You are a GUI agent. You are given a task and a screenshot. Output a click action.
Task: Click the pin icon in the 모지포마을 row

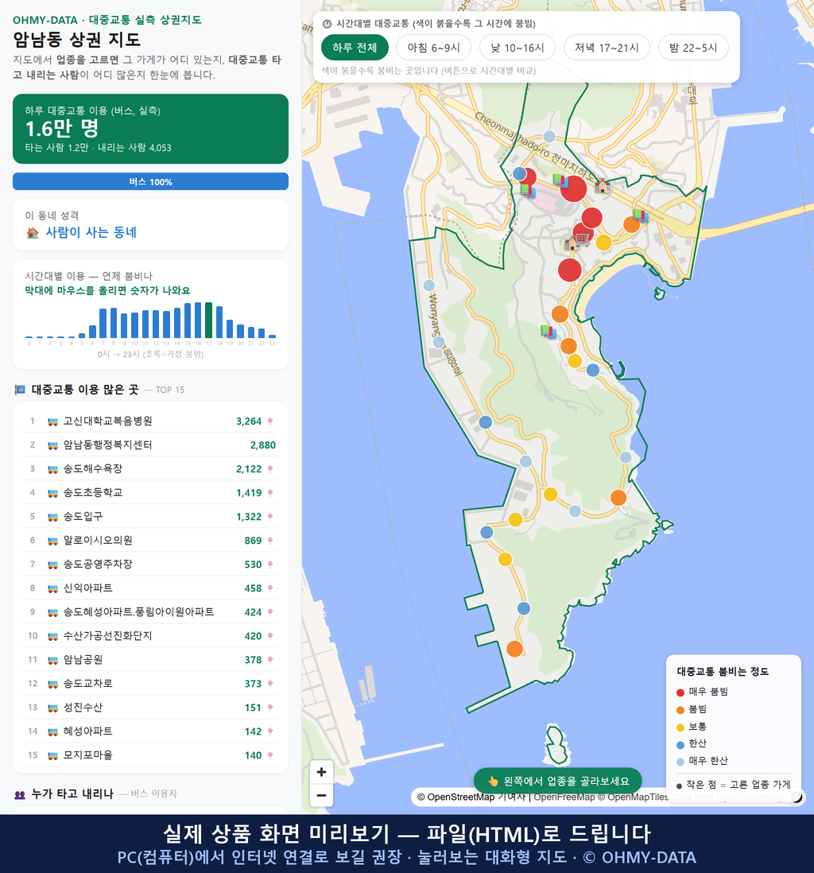click(x=270, y=755)
